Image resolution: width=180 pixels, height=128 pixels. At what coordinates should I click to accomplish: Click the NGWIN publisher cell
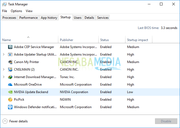65,100
